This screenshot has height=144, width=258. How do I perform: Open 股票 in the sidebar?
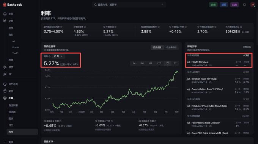(x=11, y=60)
